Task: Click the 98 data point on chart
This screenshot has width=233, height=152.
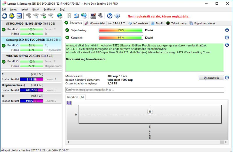Action: coord(150,114)
